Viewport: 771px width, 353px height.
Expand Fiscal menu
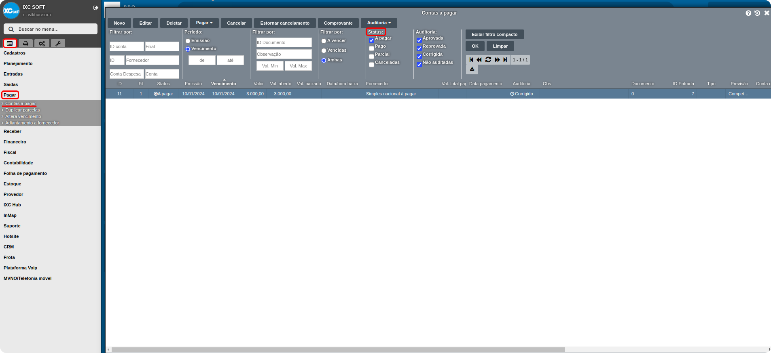tap(10, 152)
